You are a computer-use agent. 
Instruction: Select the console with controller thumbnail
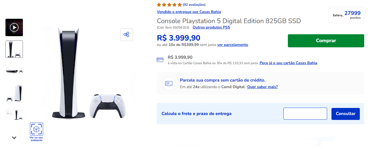pos(14,49)
